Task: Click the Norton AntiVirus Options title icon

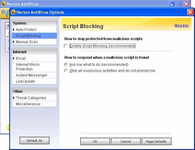Action: pyautogui.click(x=13, y=12)
